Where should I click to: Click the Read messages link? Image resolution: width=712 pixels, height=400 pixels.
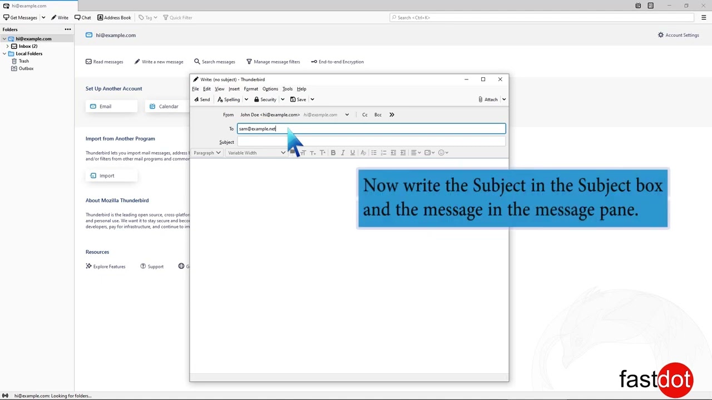click(x=104, y=62)
